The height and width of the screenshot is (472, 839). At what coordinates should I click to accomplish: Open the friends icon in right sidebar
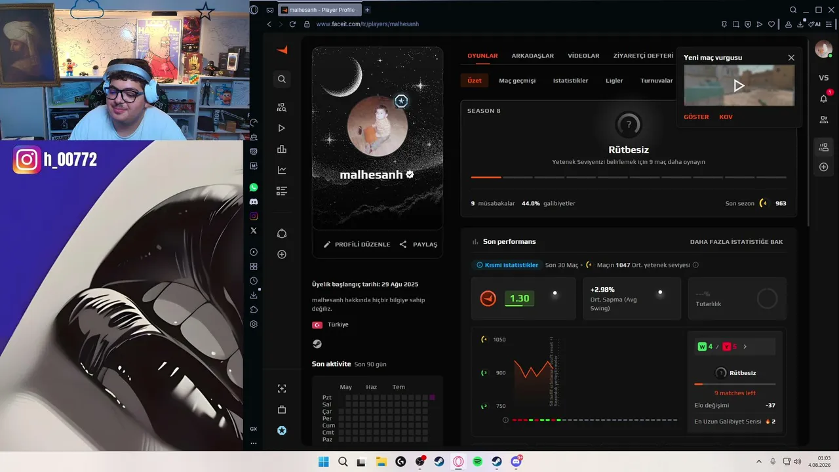point(824,120)
